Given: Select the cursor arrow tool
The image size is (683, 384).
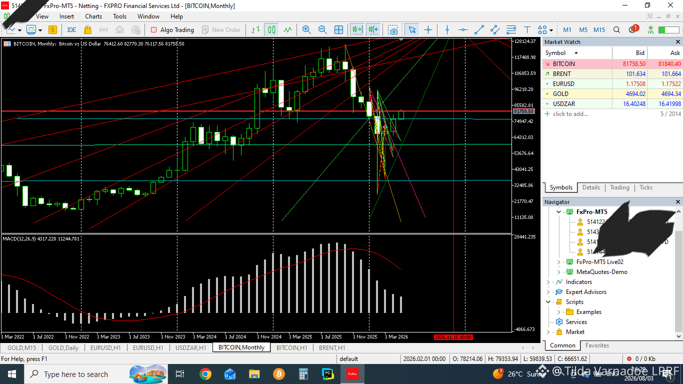Looking at the screenshot, I should tap(412, 30).
